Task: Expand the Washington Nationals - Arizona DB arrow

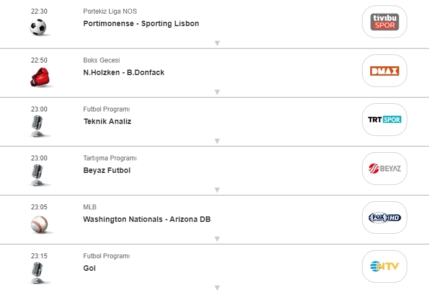Action: point(217,239)
